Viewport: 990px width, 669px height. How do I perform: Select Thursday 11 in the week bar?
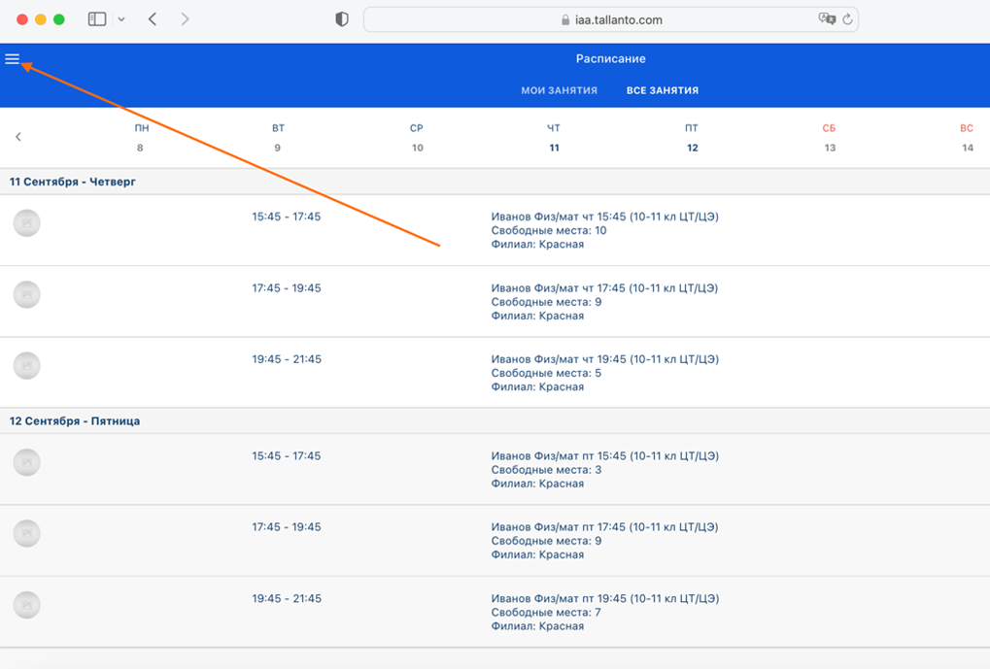[554, 138]
